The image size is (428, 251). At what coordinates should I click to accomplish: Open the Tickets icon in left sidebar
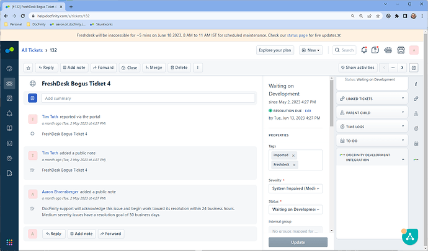click(9, 84)
